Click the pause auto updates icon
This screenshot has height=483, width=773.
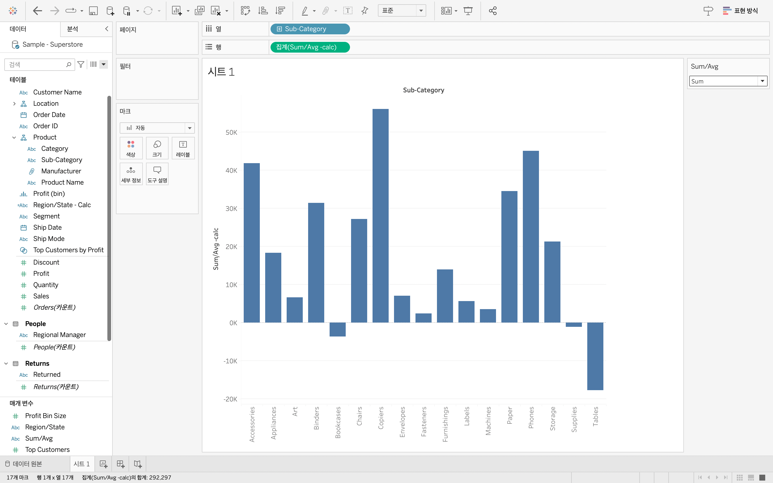pyautogui.click(x=127, y=11)
